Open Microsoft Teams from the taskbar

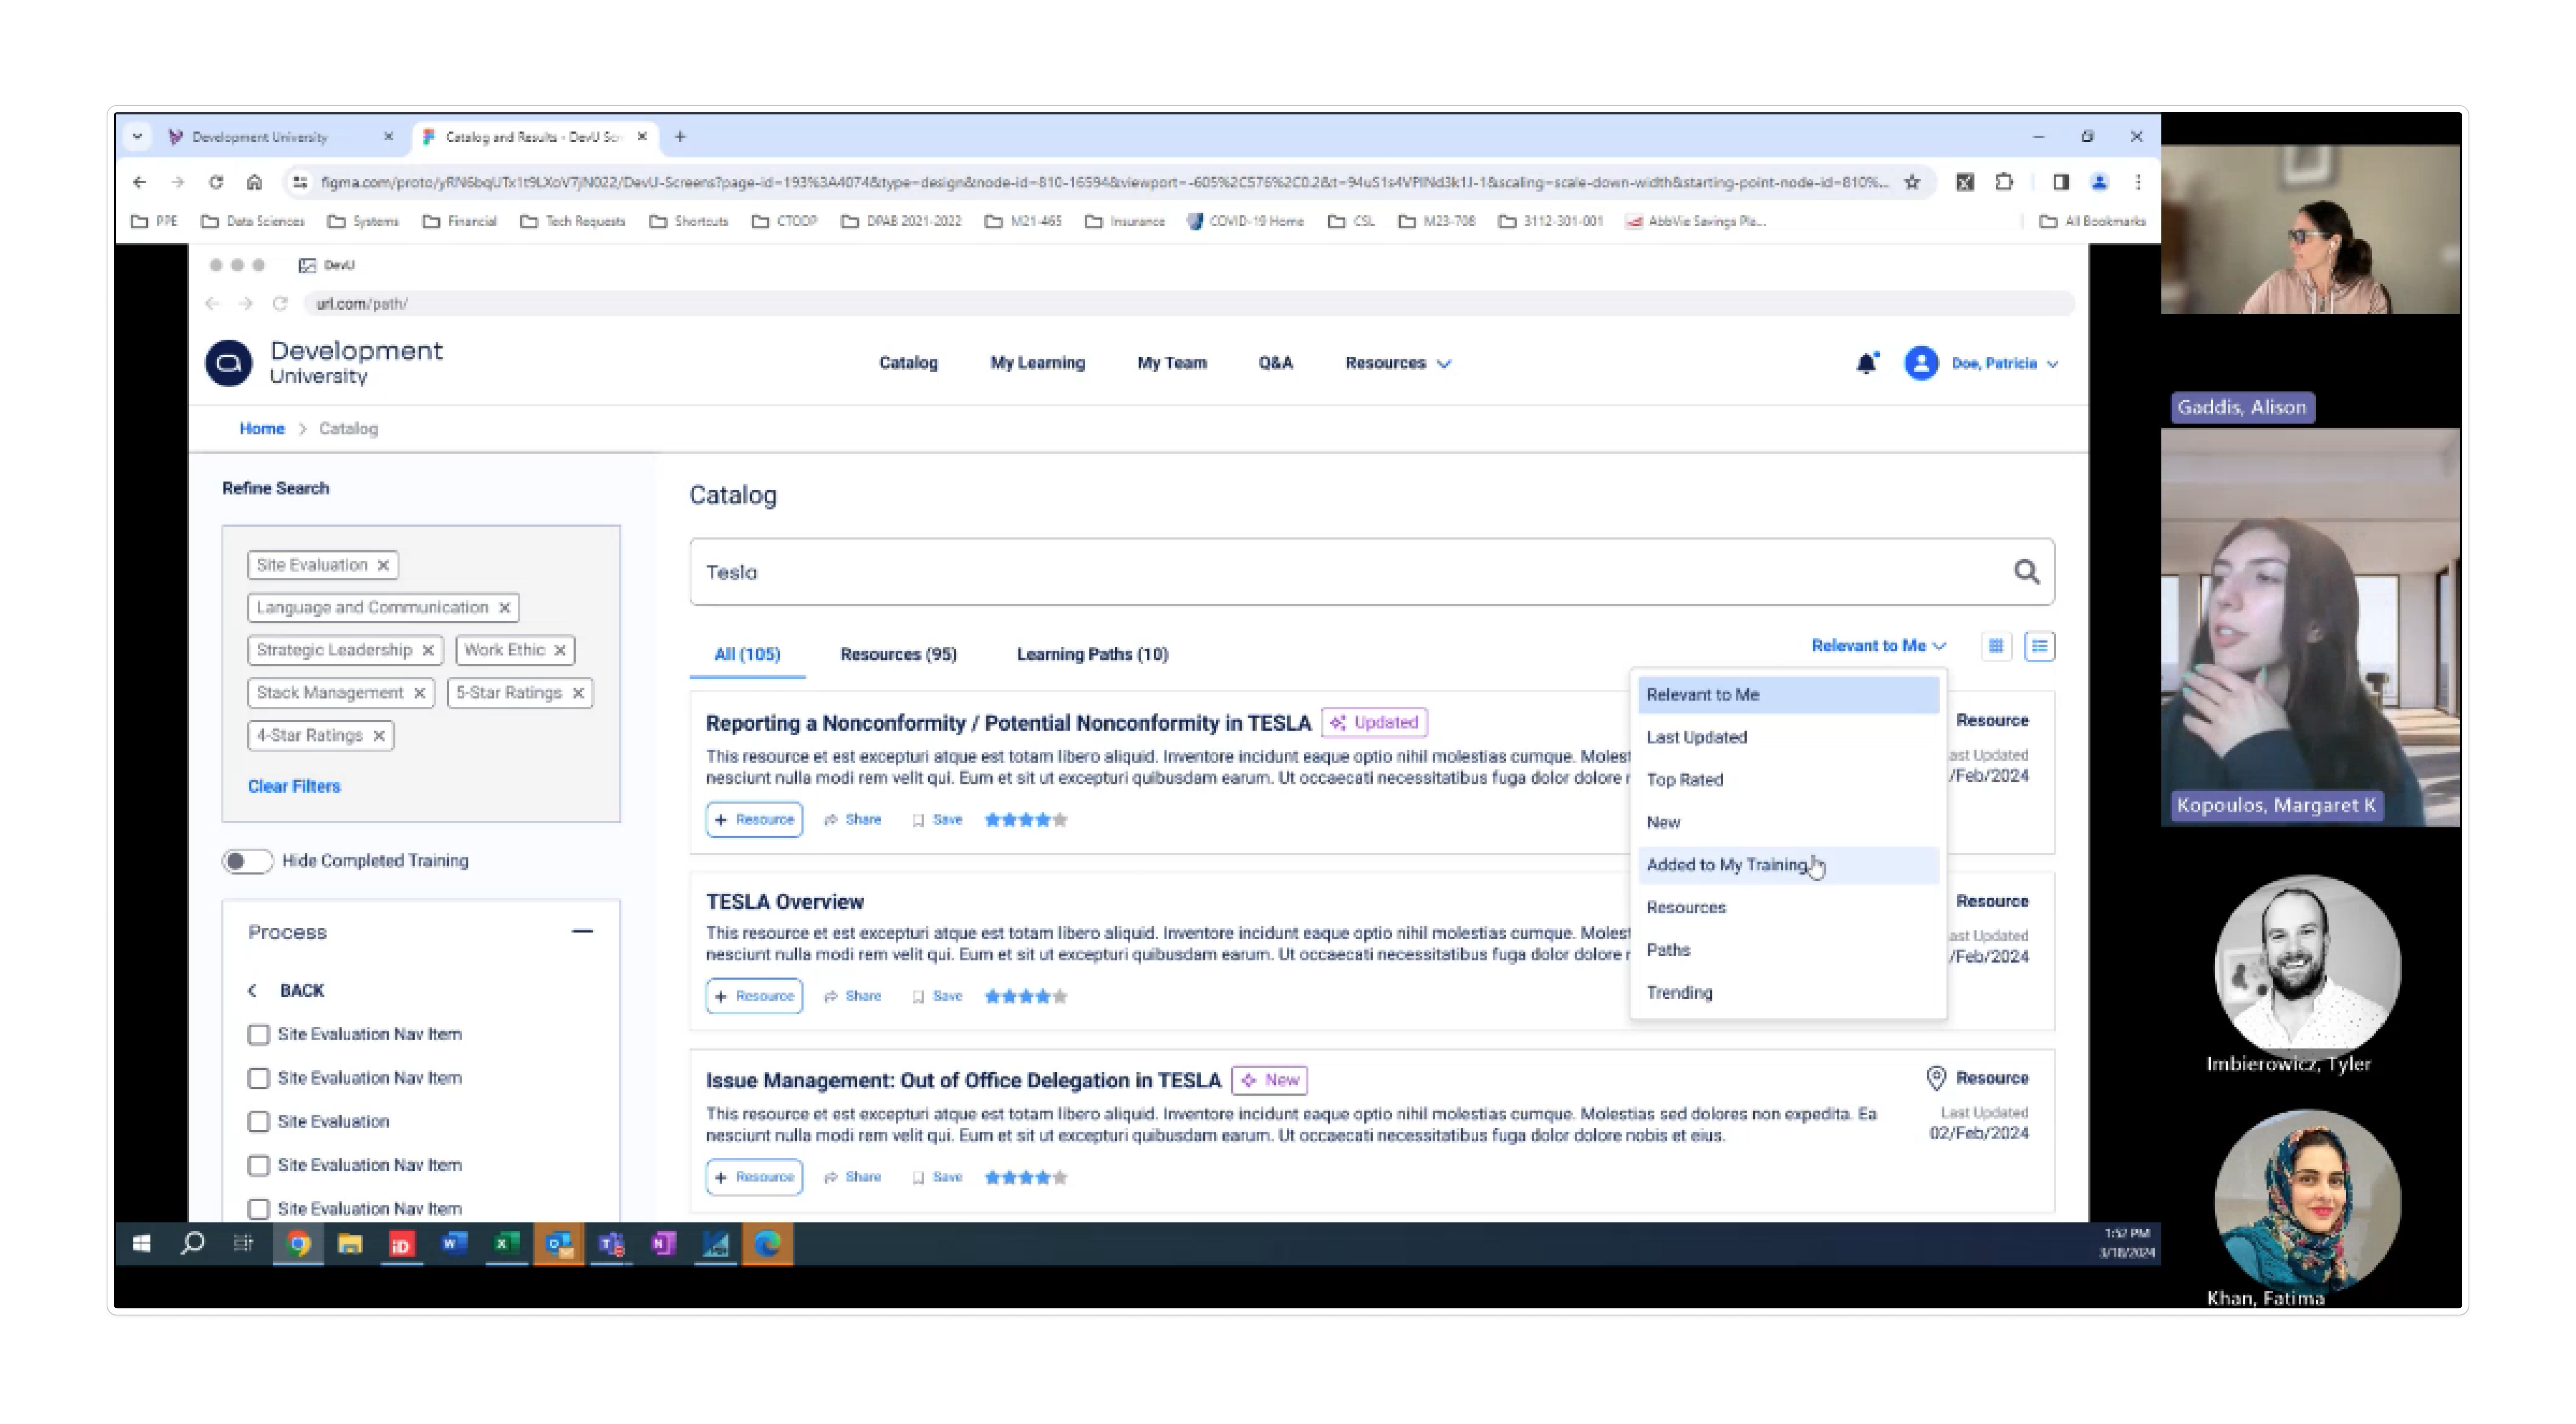pos(611,1244)
